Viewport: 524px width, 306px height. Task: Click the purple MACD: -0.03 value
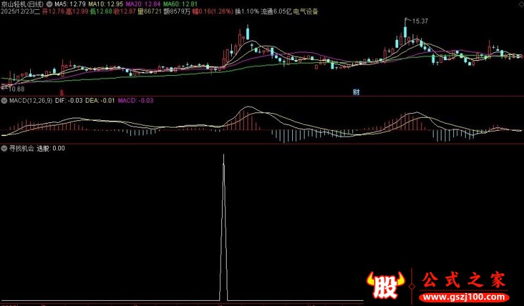tap(136, 101)
